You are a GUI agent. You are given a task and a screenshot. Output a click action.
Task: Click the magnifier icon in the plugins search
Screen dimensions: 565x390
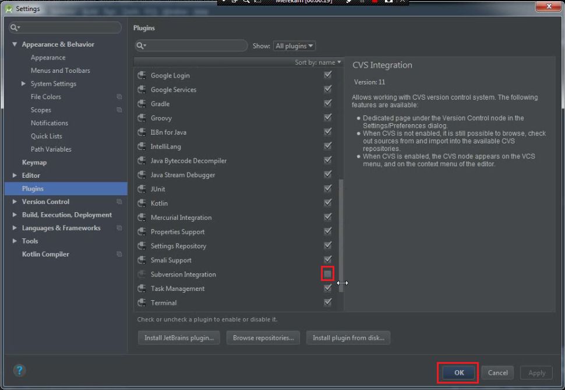coord(140,46)
